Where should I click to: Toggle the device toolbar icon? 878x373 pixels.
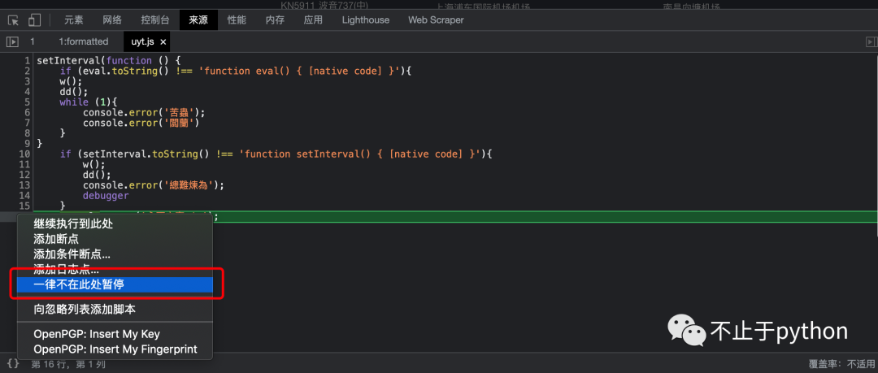[x=34, y=20]
